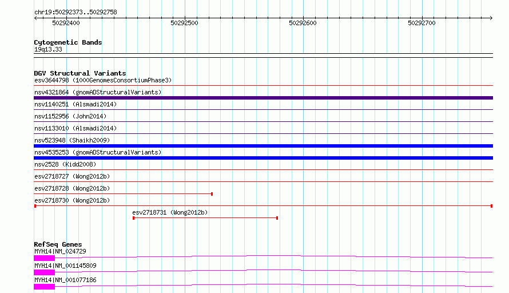Select variant esv3644798 (1000GenomesConsortiumPhase3)
This screenshot has width=509, height=293.
coord(103,80)
